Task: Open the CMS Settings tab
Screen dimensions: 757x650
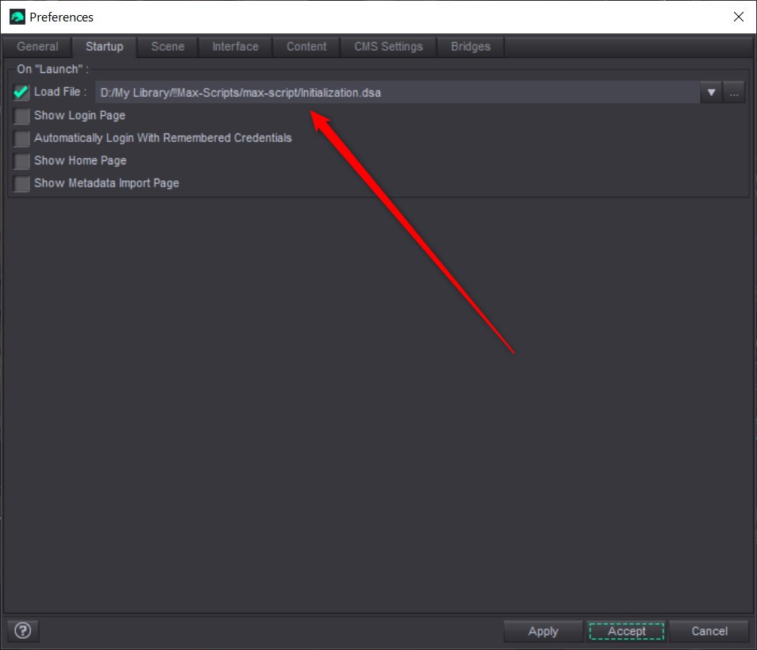Action: click(388, 47)
